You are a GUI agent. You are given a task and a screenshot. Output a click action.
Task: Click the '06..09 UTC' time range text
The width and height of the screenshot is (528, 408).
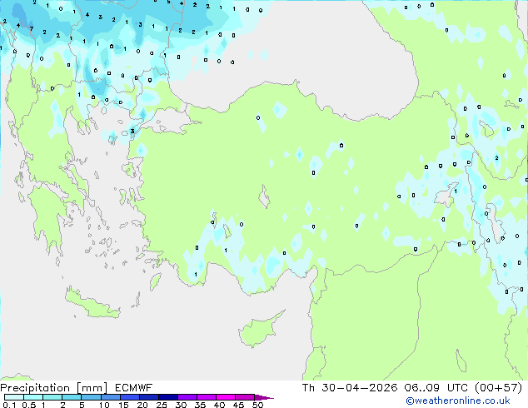point(436,388)
